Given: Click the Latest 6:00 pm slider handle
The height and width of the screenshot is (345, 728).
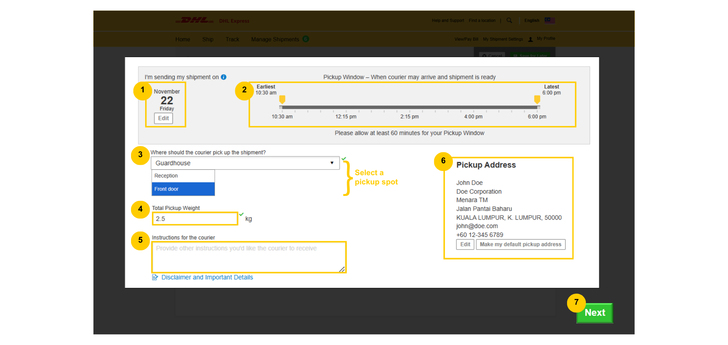Looking at the screenshot, I should click(537, 100).
